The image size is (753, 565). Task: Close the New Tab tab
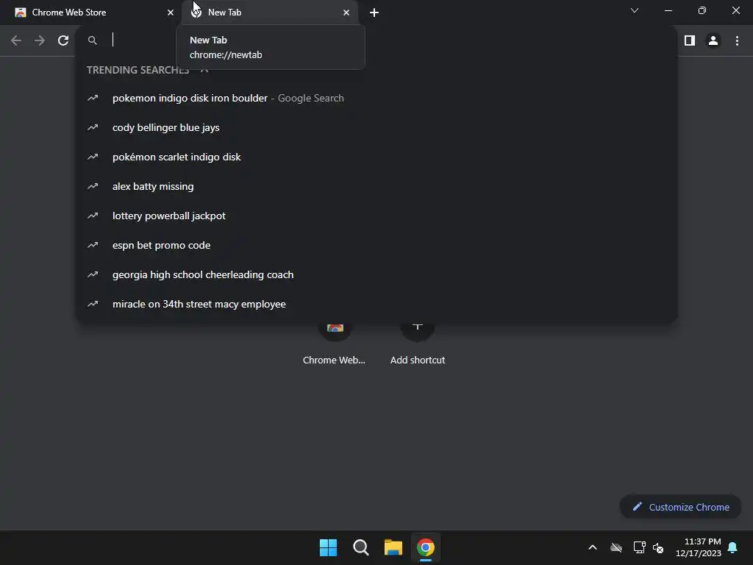[346, 13]
